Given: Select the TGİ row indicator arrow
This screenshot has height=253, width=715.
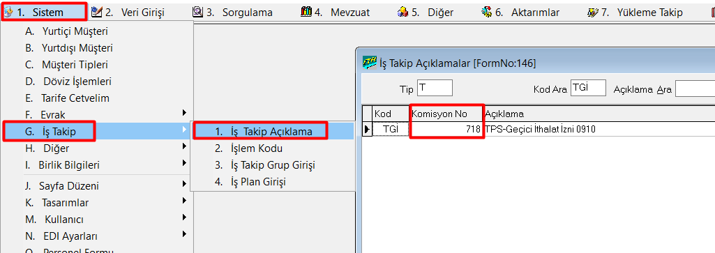Looking at the screenshot, I should (x=367, y=130).
